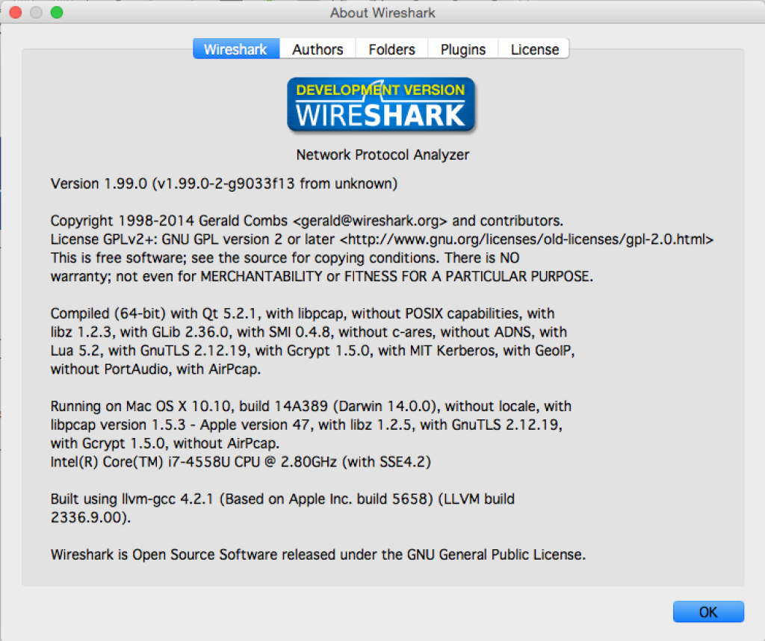Click the 'Intel(R) Core(TM) i7-4558U' line

pyautogui.click(x=241, y=462)
